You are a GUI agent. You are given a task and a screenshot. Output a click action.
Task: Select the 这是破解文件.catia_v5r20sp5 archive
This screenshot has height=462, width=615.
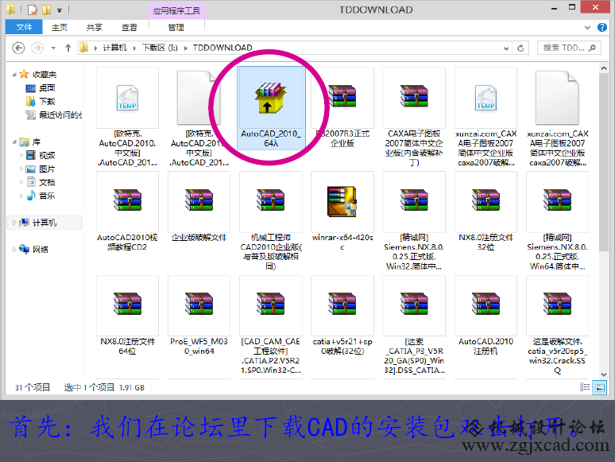pos(557,304)
